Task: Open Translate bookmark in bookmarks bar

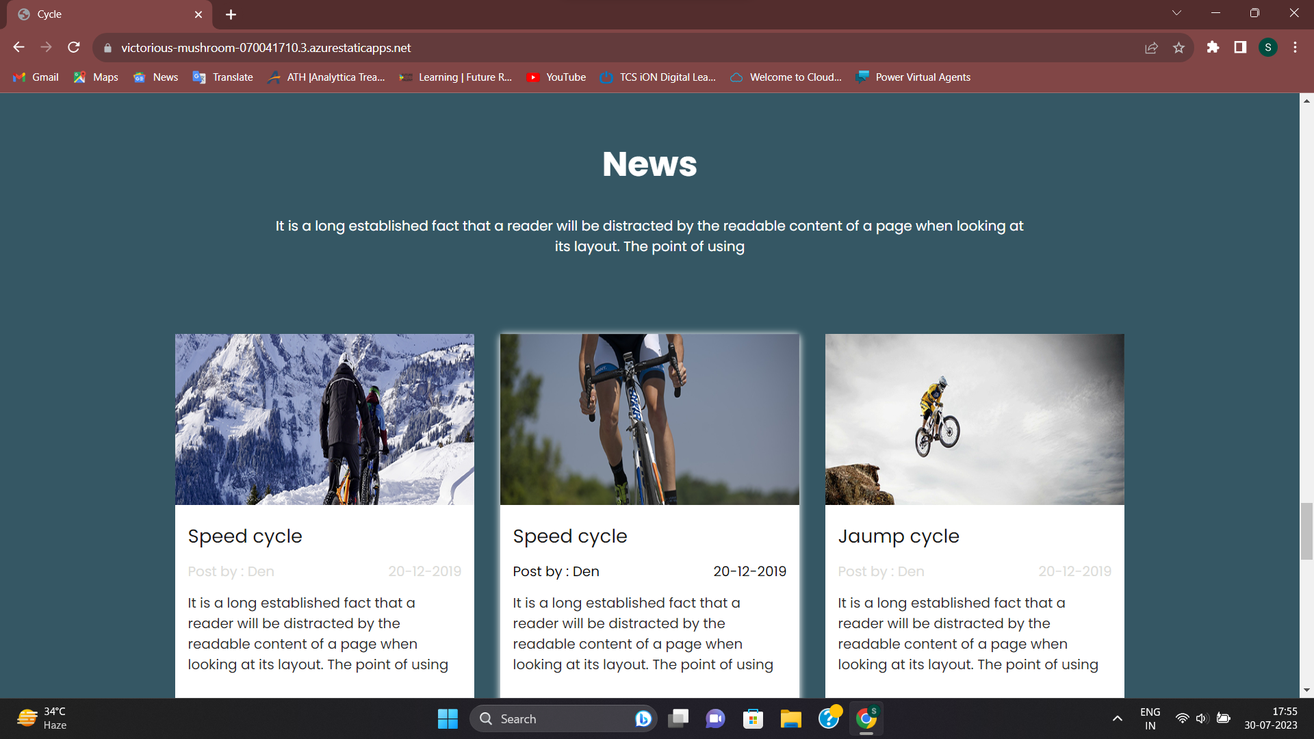Action: pyautogui.click(x=222, y=77)
